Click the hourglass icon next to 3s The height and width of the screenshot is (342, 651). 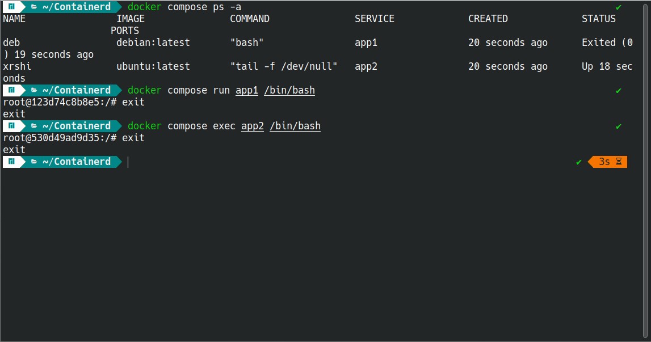(x=619, y=162)
